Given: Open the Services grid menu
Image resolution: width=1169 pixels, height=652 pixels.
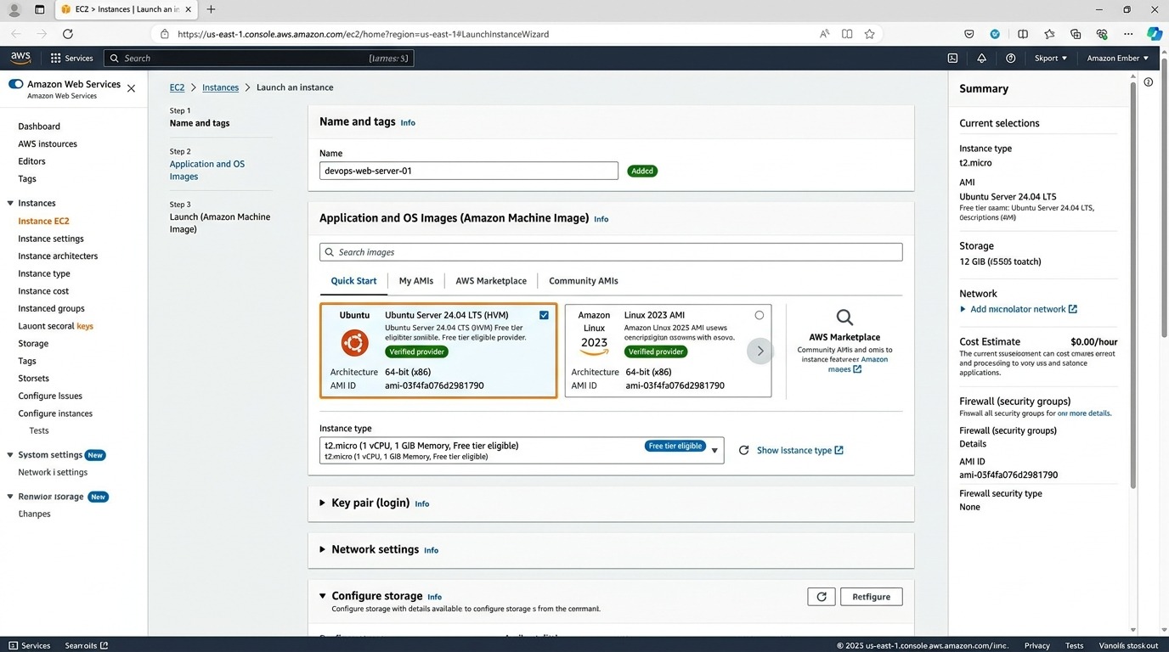Looking at the screenshot, I should click(x=71, y=59).
